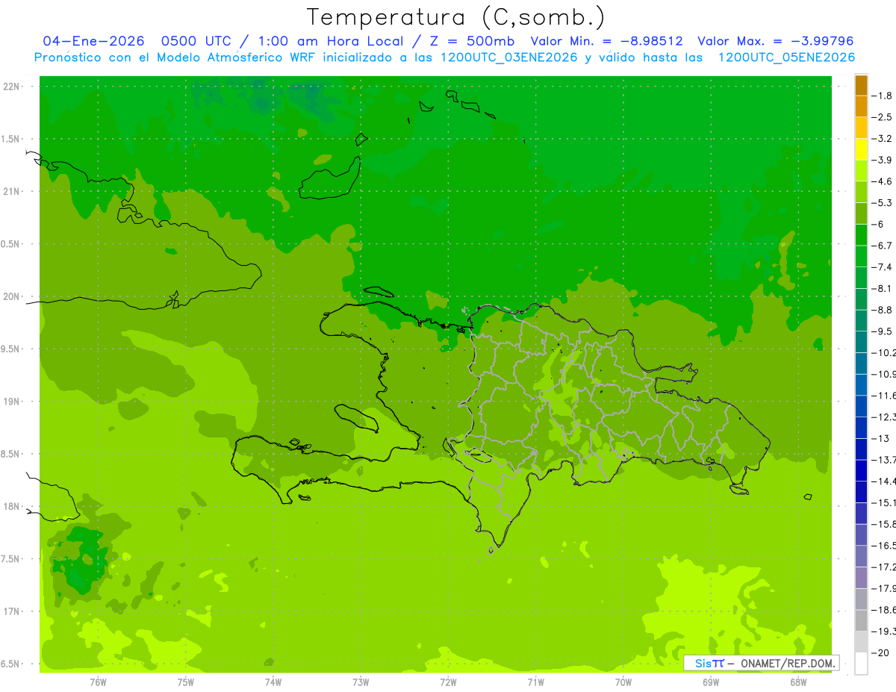The width and height of the screenshot is (896, 692).
Task: Pick the purple swatch between -17.2 and -17.9
Action: 861,578
